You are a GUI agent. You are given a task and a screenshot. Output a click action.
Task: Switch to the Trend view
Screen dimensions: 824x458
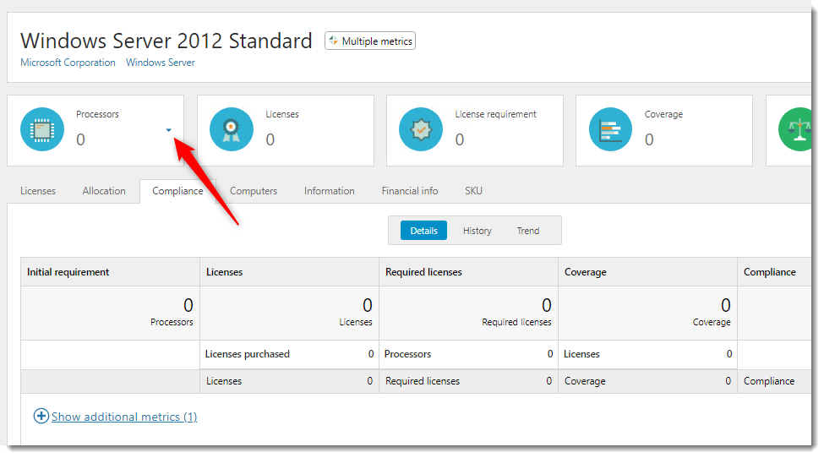tap(528, 231)
